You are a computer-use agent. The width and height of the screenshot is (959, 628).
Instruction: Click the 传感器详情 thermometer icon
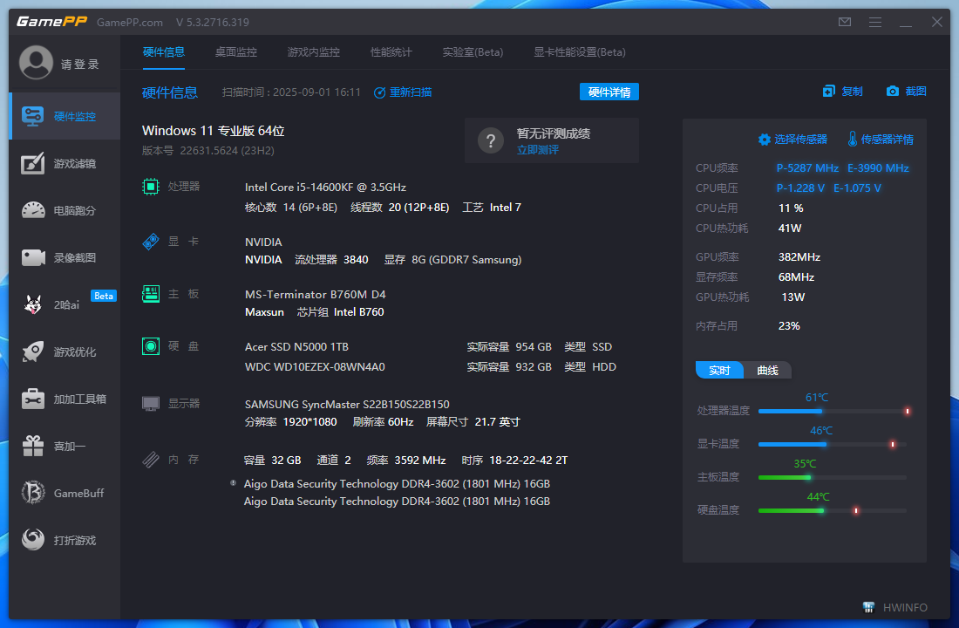pos(853,139)
